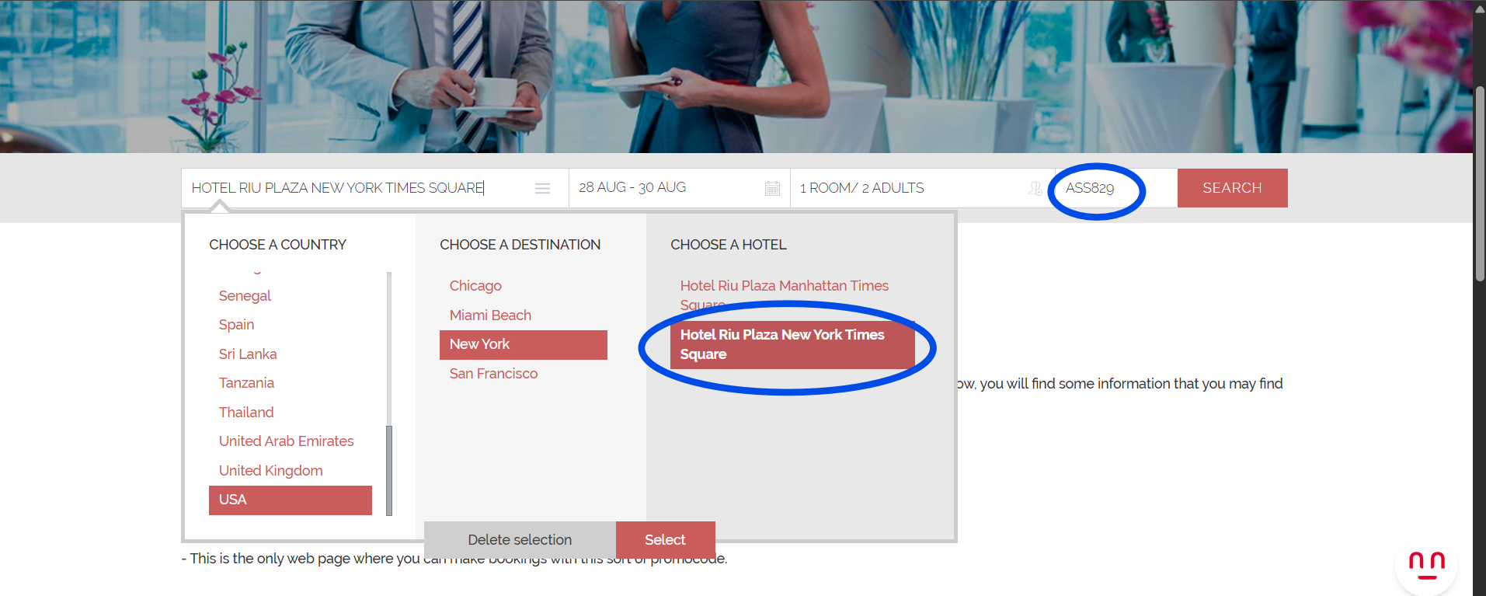
Task: Click the Delete selection button
Action: click(x=520, y=540)
